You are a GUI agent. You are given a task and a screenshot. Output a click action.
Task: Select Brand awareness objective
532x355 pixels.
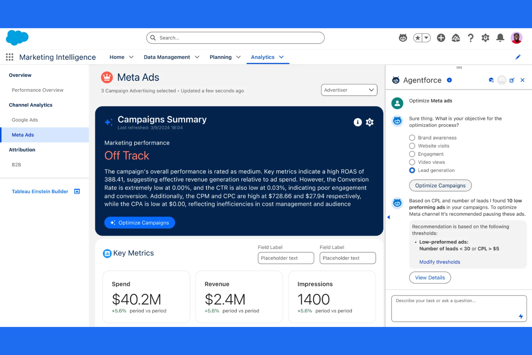click(x=412, y=138)
